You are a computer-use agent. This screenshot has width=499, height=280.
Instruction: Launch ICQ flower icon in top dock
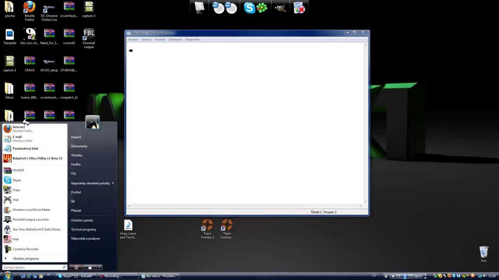[x=262, y=8]
